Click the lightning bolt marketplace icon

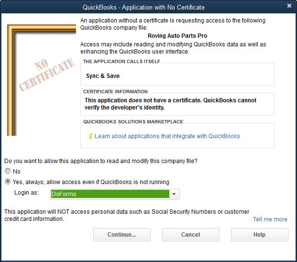pyautogui.click(x=90, y=136)
